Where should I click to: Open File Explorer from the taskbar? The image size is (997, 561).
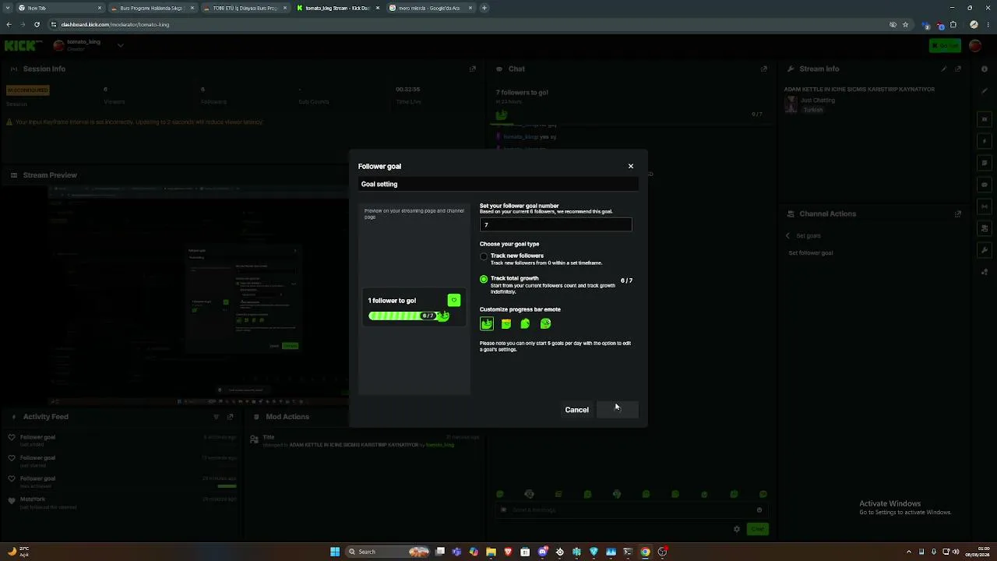(491, 552)
